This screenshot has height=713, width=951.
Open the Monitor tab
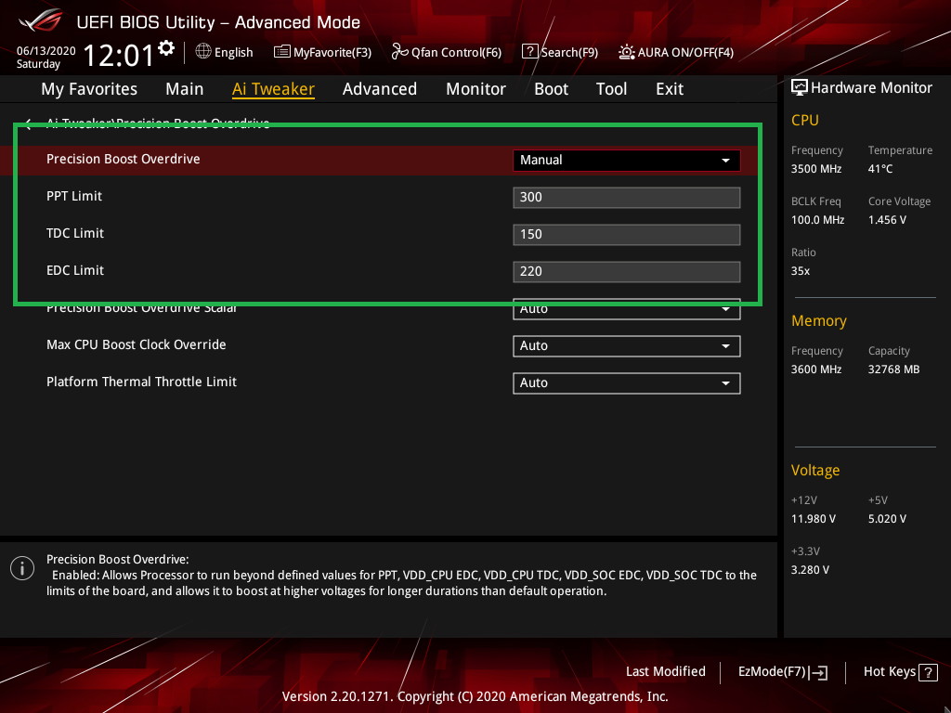pyautogui.click(x=475, y=89)
